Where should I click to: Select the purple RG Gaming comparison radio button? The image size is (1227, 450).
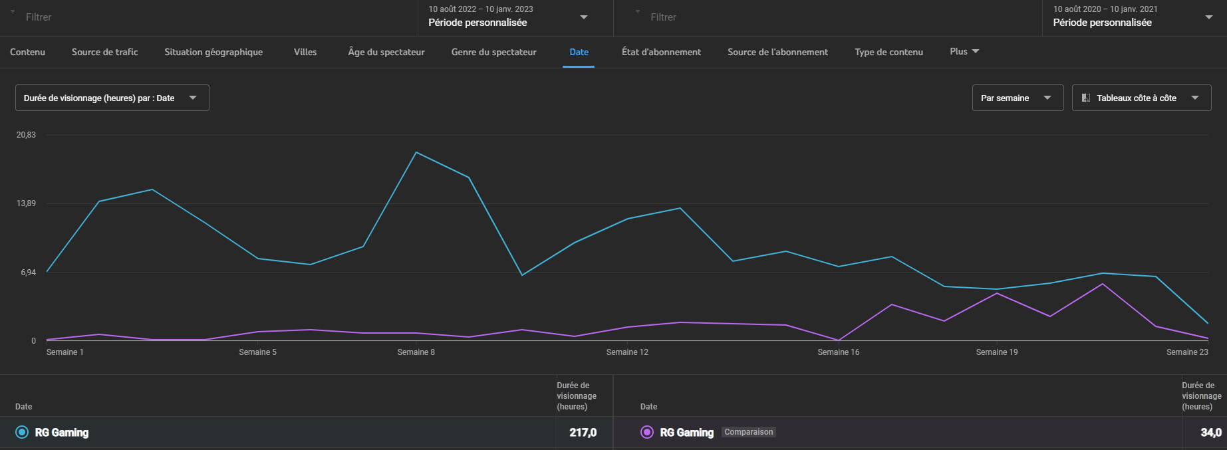pos(647,432)
